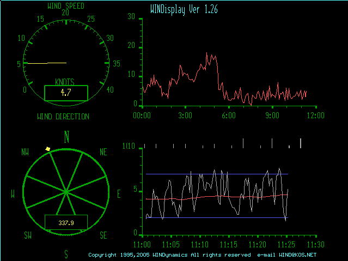
Task: Click the 11:20 time label
Action: click(258, 245)
